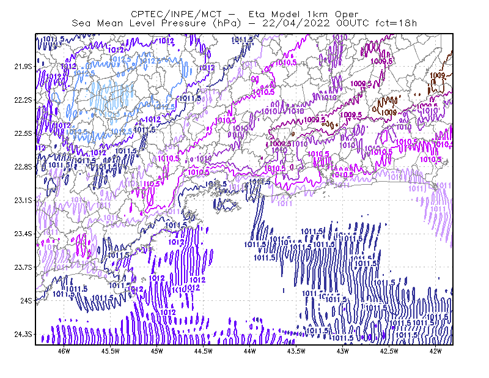Click the 24.3S latitude axis label
The width and height of the screenshot is (489, 378).
coord(23,335)
